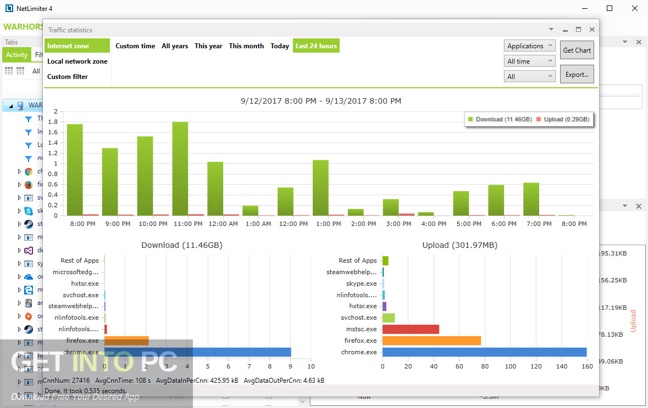Click the Get Chart button
The height and width of the screenshot is (408, 648).
tap(577, 50)
